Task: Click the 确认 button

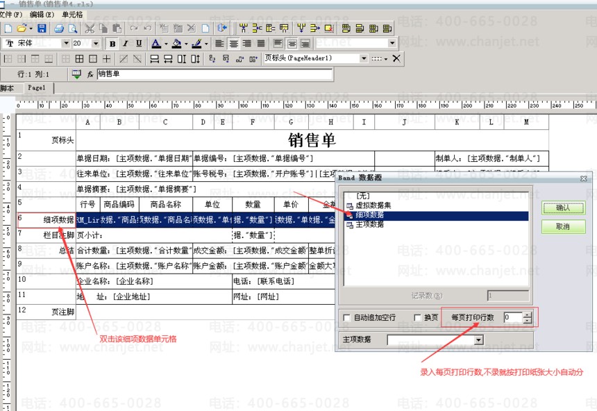Action: (x=563, y=208)
